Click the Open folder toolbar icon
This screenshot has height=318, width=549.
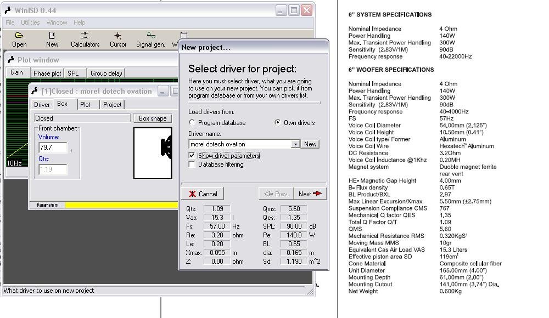(x=19, y=35)
